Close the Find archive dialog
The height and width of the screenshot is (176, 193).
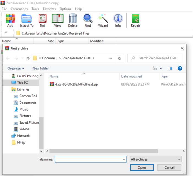click(182, 48)
